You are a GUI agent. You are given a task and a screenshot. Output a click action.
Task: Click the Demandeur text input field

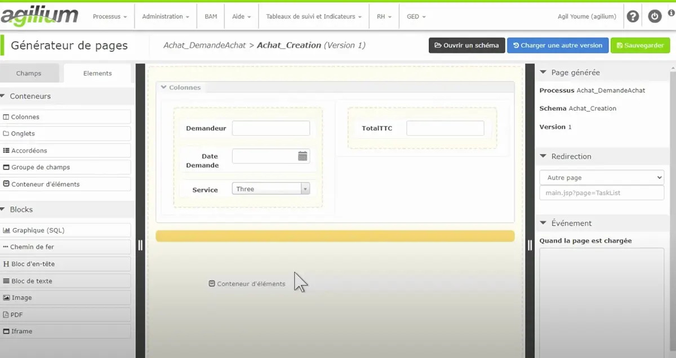[271, 128]
